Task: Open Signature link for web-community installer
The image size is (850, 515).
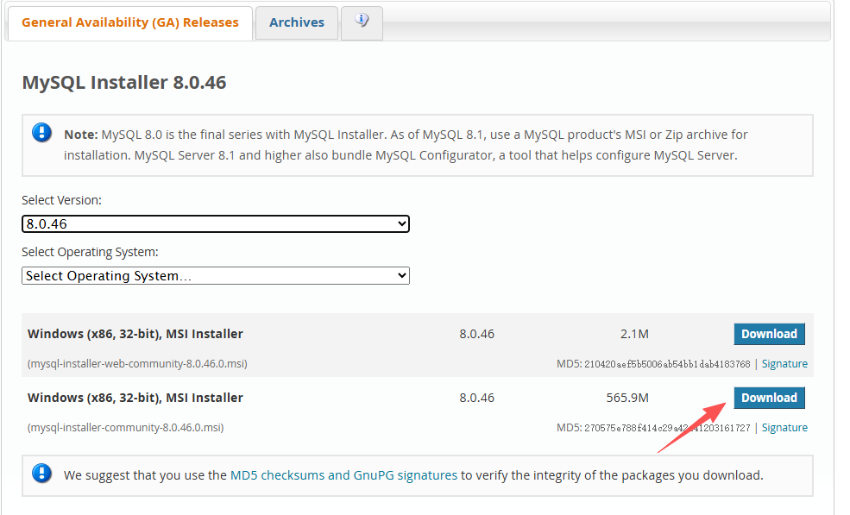Action: tap(784, 364)
